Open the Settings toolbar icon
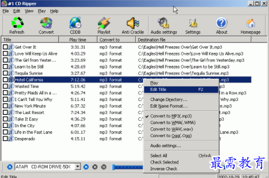Screen dimensions: 269x178 193,23
